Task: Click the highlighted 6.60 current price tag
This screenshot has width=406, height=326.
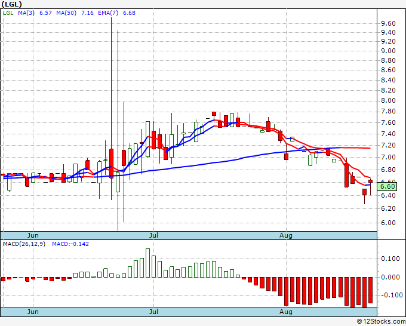Action: pyautogui.click(x=388, y=187)
